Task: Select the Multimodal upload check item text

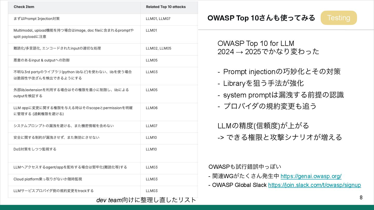Action: pyautogui.click(x=74, y=33)
